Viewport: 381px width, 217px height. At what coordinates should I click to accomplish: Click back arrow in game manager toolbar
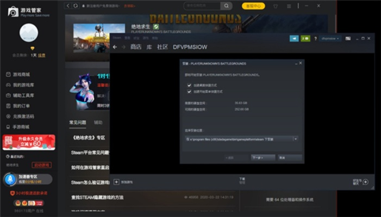point(68,5)
